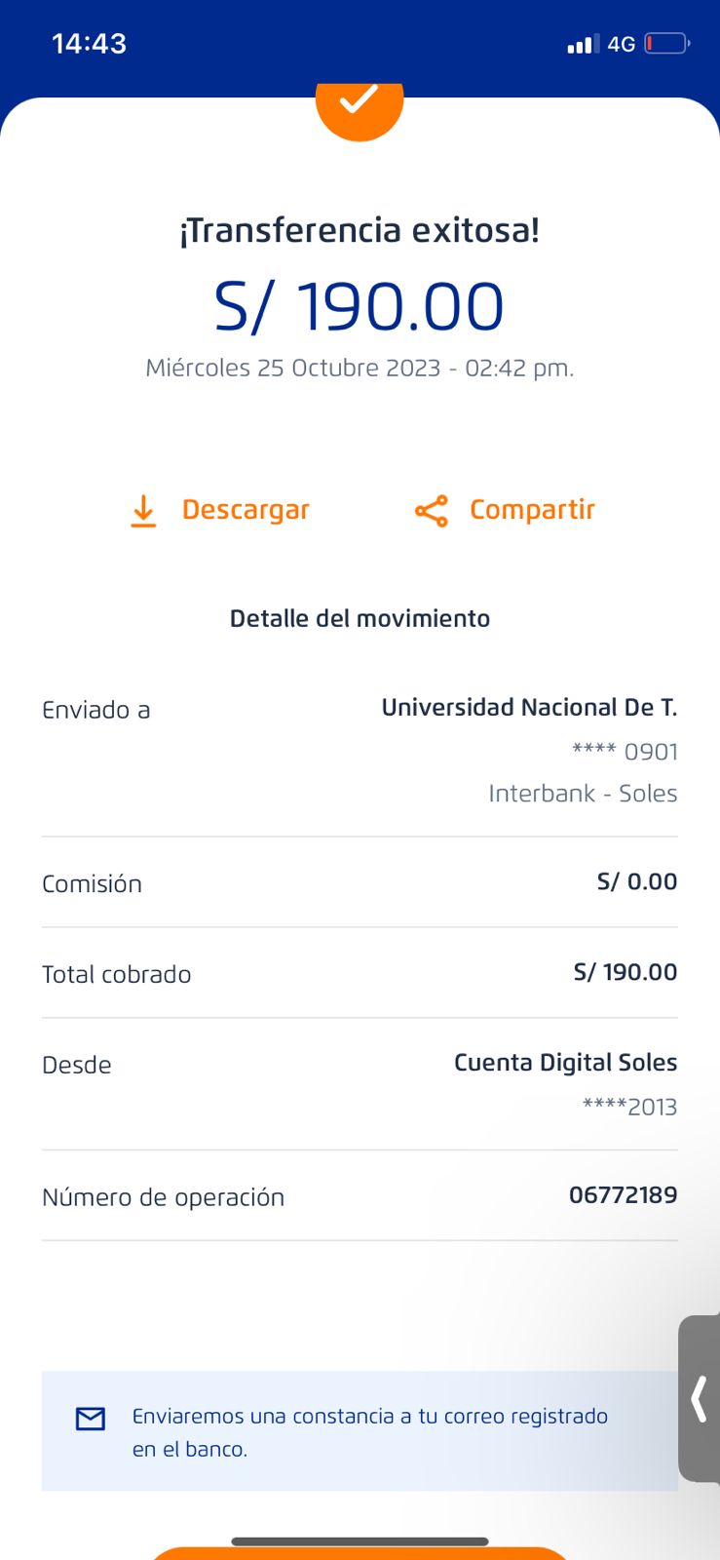
Task: Expand the gray side chevron handle
Action: click(699, 1399)
